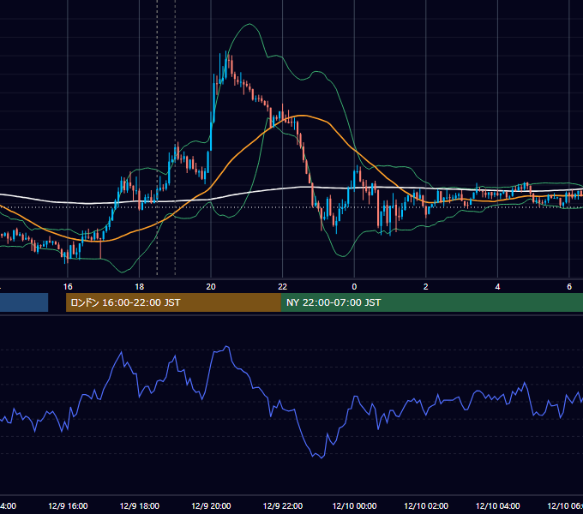This screenshot has width=583, height=514.
Task: Click hour label 16 on price chart axis
Action: point(68,287)
